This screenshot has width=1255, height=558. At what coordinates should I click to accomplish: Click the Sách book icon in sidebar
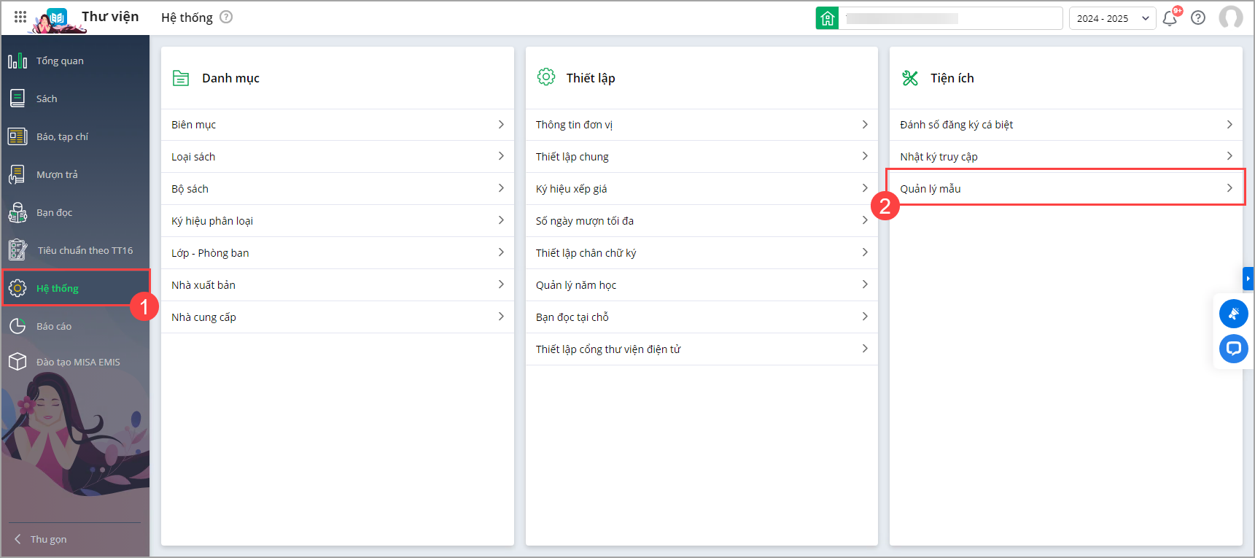(x=18, y=98)
